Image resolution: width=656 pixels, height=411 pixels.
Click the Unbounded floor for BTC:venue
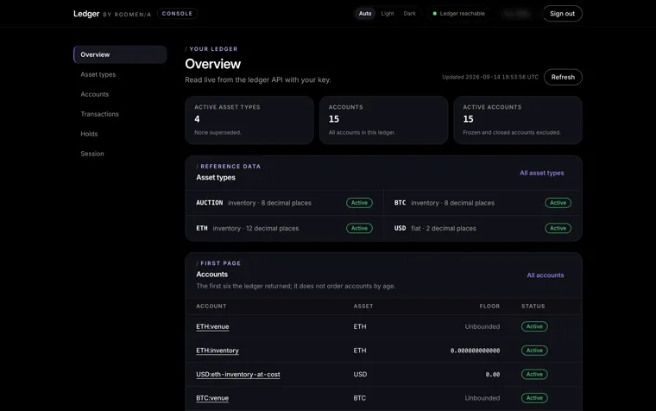483,398
